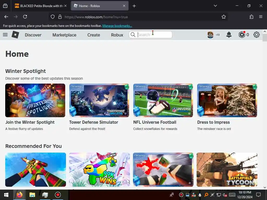The image size is (267, 200).
Task: Click 'Collect snowflakes for rewards' text
Action: point(155,129)
